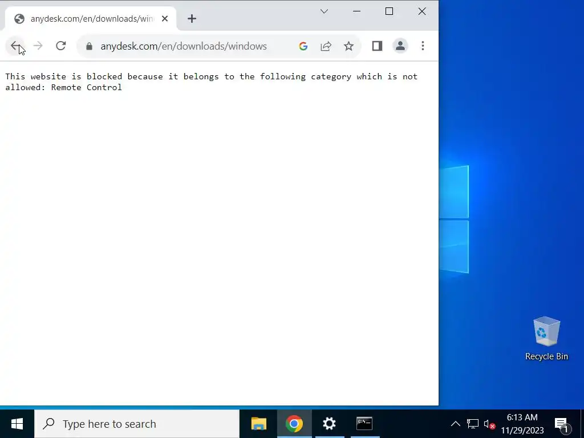Open Command Prompt from the taskbar
Viewport: 584px width, 438px height.
point(364,424)
